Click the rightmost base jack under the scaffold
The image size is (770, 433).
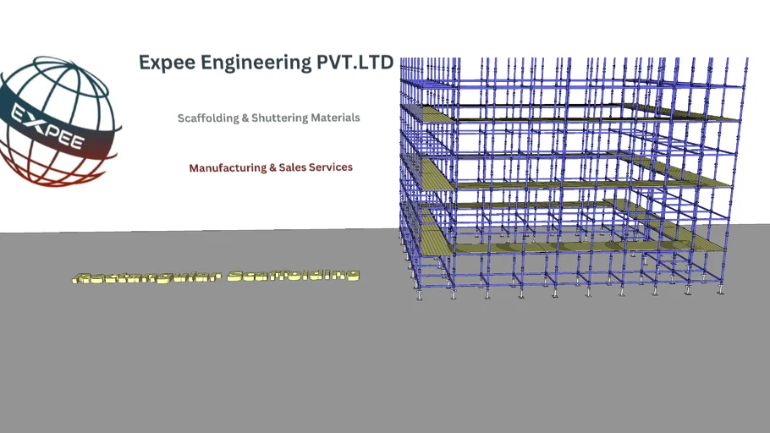click(721, 291)
